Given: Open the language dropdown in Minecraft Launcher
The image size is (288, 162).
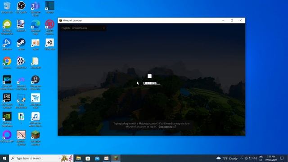Looking at the screenshot, I should [x=83, y=28].
